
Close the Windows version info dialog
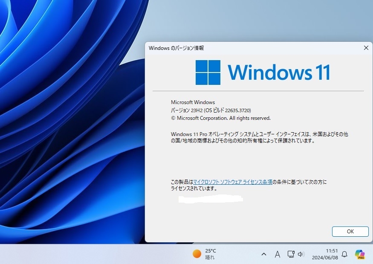(x=366, y=48)
